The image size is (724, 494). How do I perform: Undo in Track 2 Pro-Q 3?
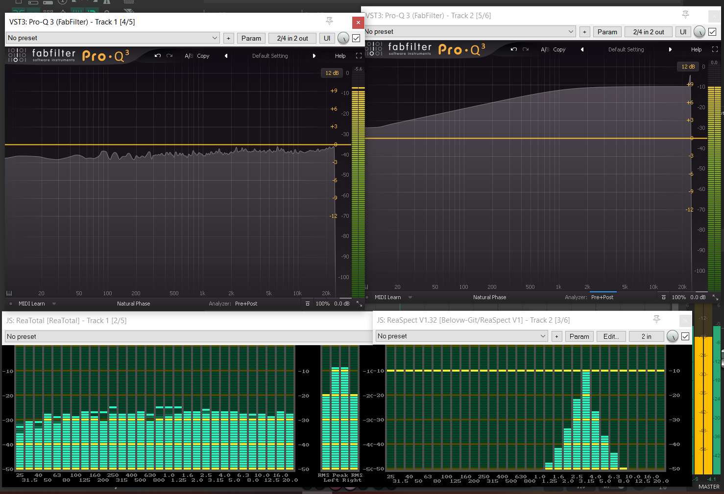point(514,49)
